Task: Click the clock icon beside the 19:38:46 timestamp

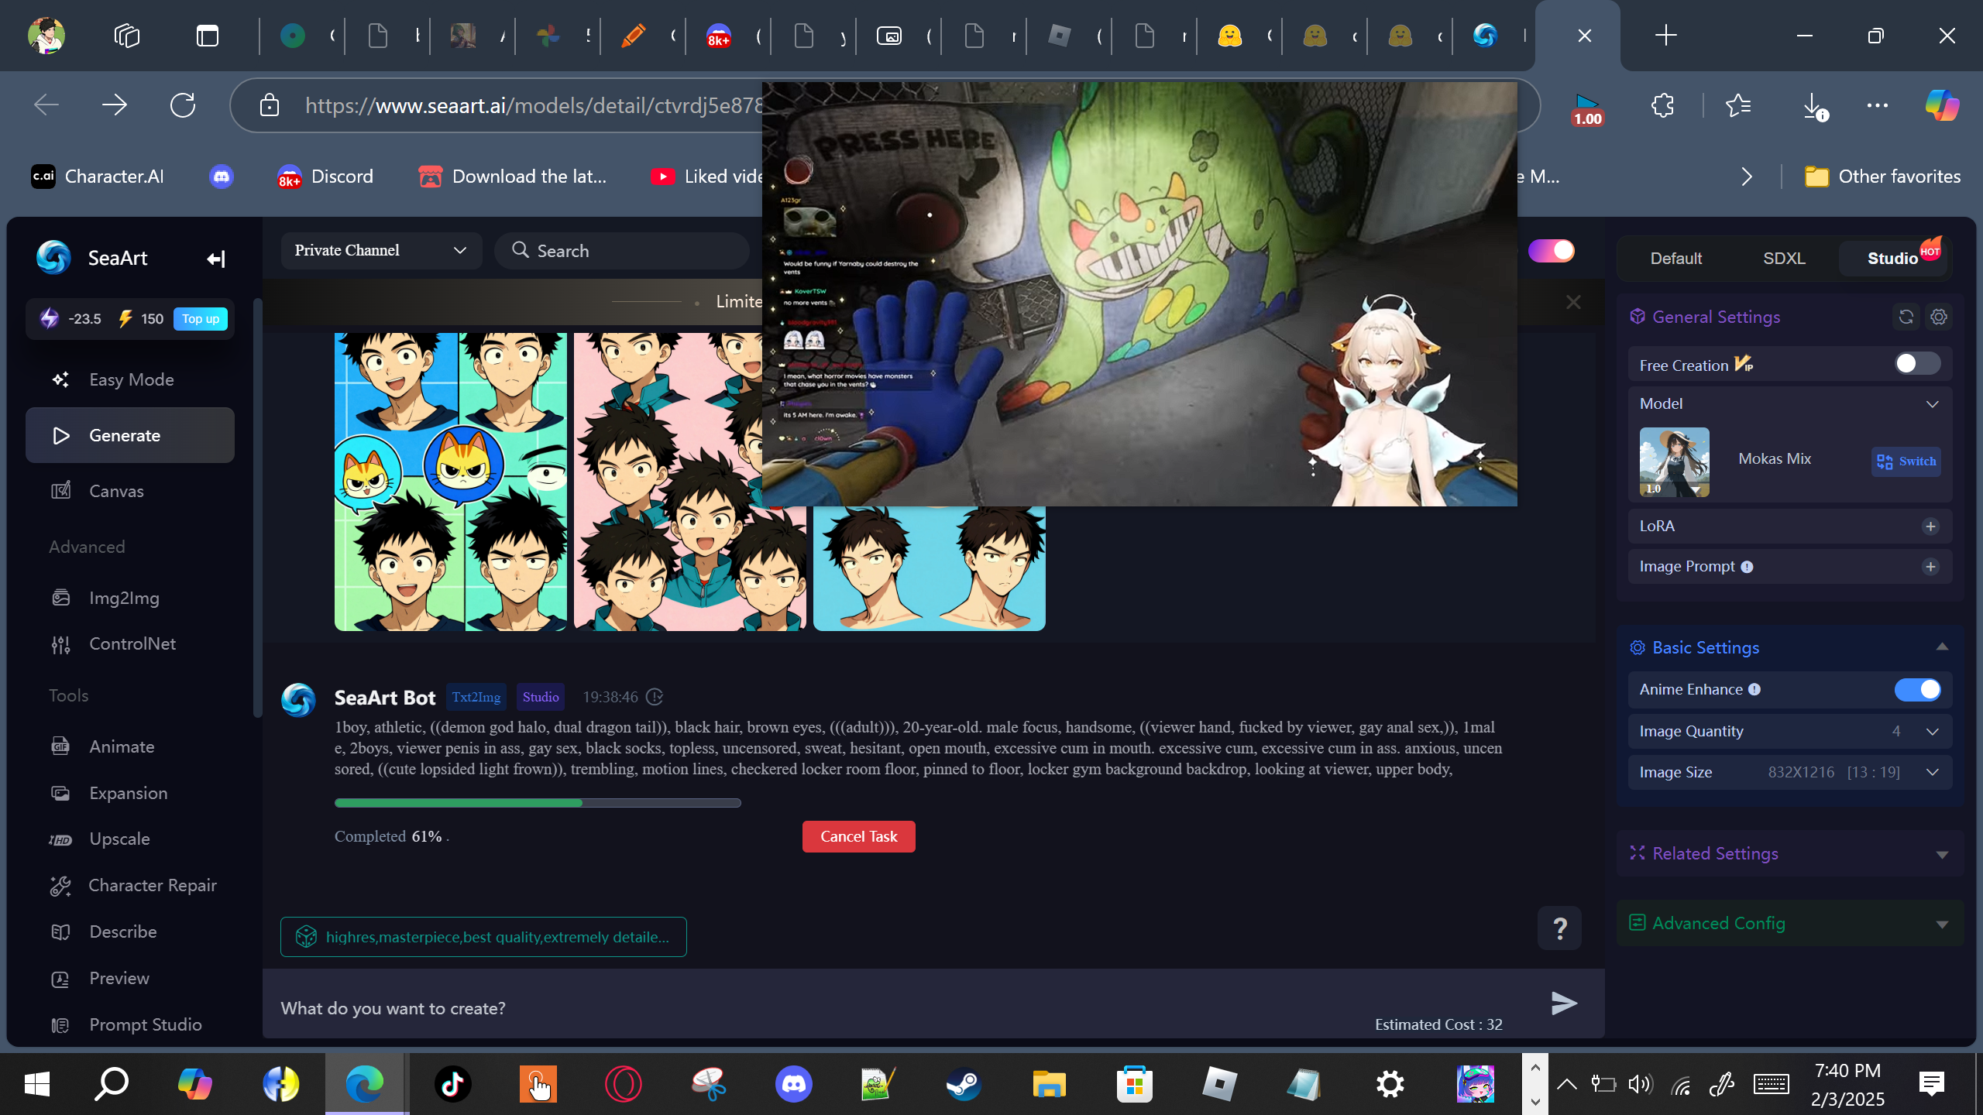Action: (x=655, y=697)
